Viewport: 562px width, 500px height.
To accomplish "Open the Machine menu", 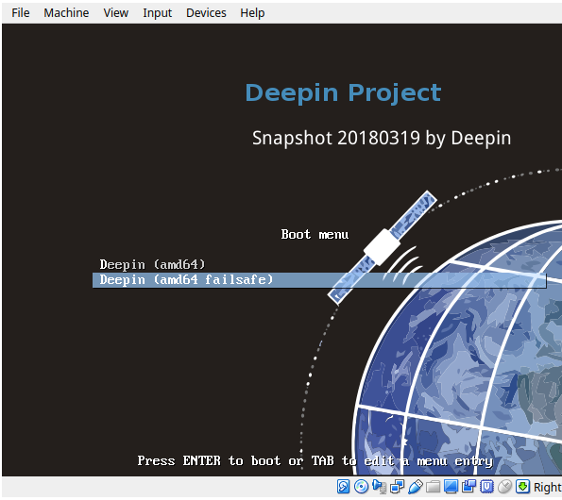I will click(66, 13).
